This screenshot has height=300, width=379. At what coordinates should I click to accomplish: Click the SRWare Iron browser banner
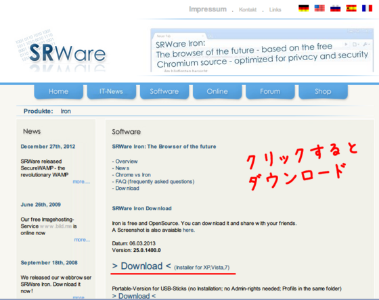point(262,50)
